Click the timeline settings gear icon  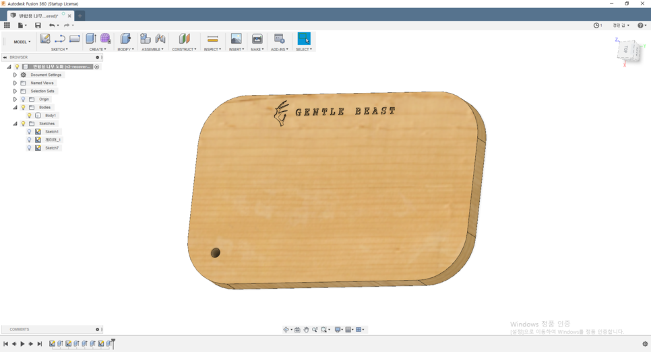pos(645,344)
